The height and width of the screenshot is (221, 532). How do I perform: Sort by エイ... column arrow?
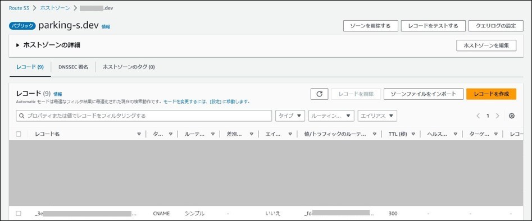tap(290, 134)
